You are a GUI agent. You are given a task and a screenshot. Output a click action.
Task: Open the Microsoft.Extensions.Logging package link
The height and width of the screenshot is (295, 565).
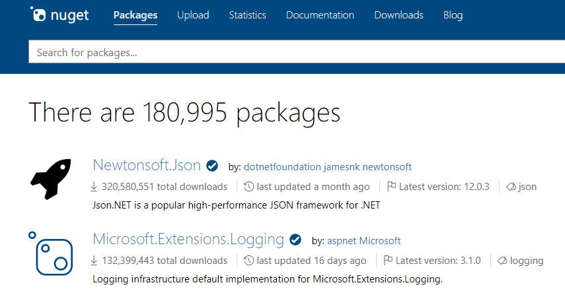click(x=188, y=239)
